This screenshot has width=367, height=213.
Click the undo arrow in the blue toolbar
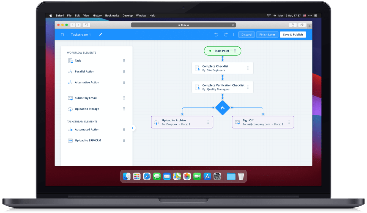pos(216,34)
